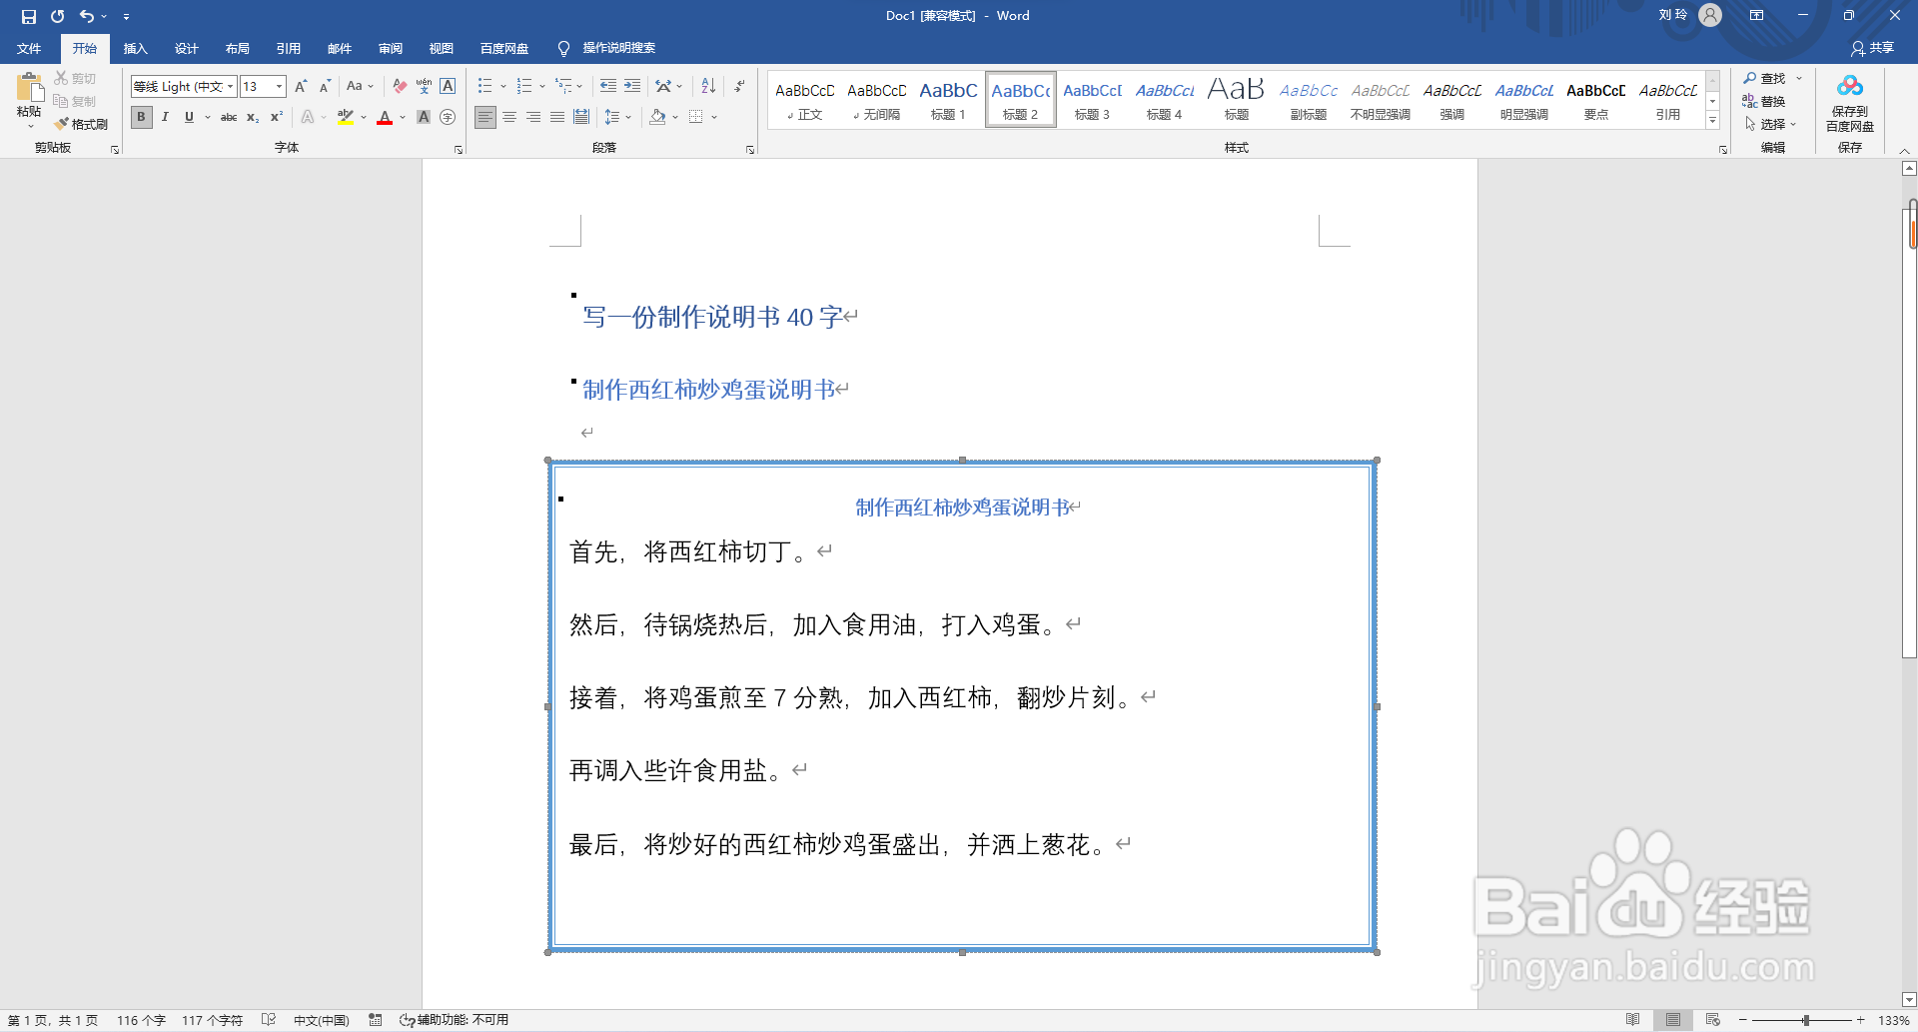Viewport: 1918px width, 1032px height.
Task: Open the user account avatar for 刘玲
Action: (x=1710, y=15)
